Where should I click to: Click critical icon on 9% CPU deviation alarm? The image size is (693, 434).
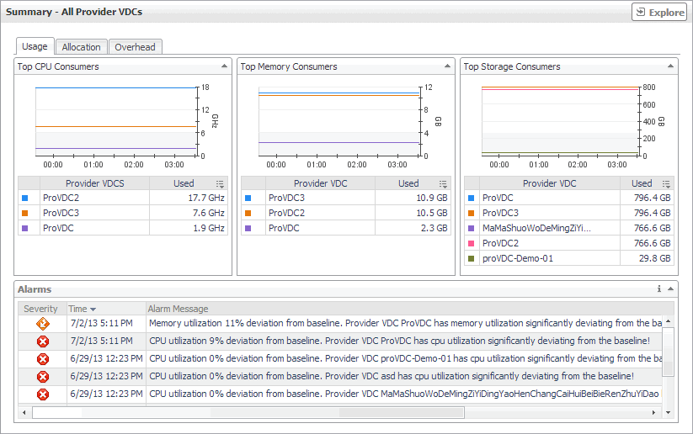(42, 341)
